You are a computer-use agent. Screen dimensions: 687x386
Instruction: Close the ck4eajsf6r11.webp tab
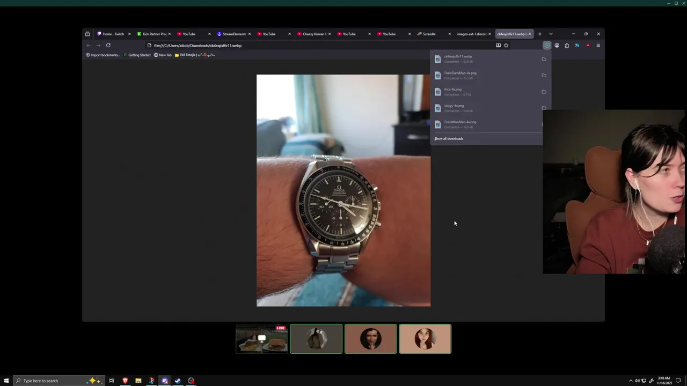coord(530,34)
